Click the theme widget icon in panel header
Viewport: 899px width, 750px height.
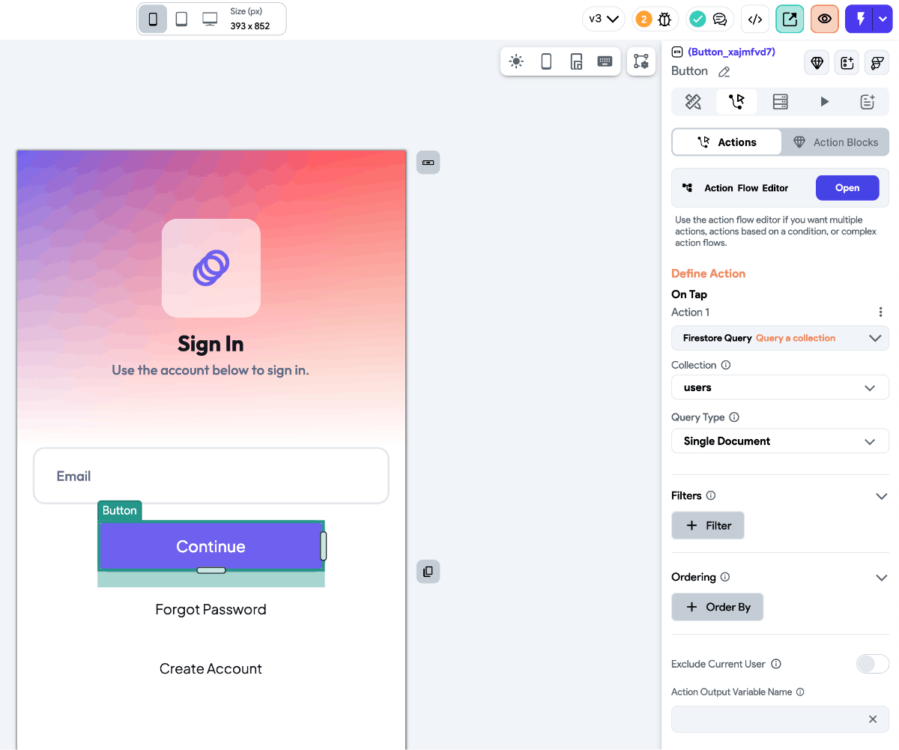pos(877,63)
